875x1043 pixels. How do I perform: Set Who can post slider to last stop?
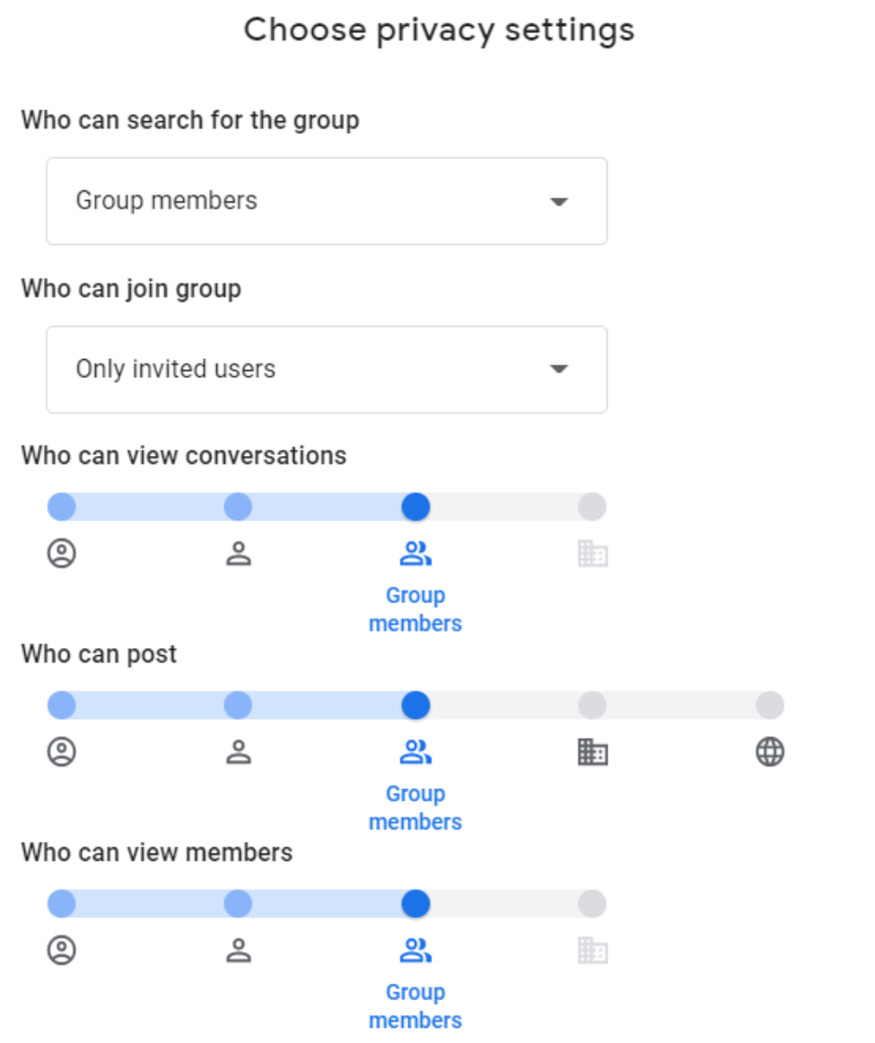(x=769, y=706)
